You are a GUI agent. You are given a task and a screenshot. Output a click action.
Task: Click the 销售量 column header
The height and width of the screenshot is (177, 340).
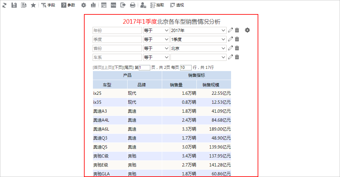pyautogui.click(x=179, y=84)
